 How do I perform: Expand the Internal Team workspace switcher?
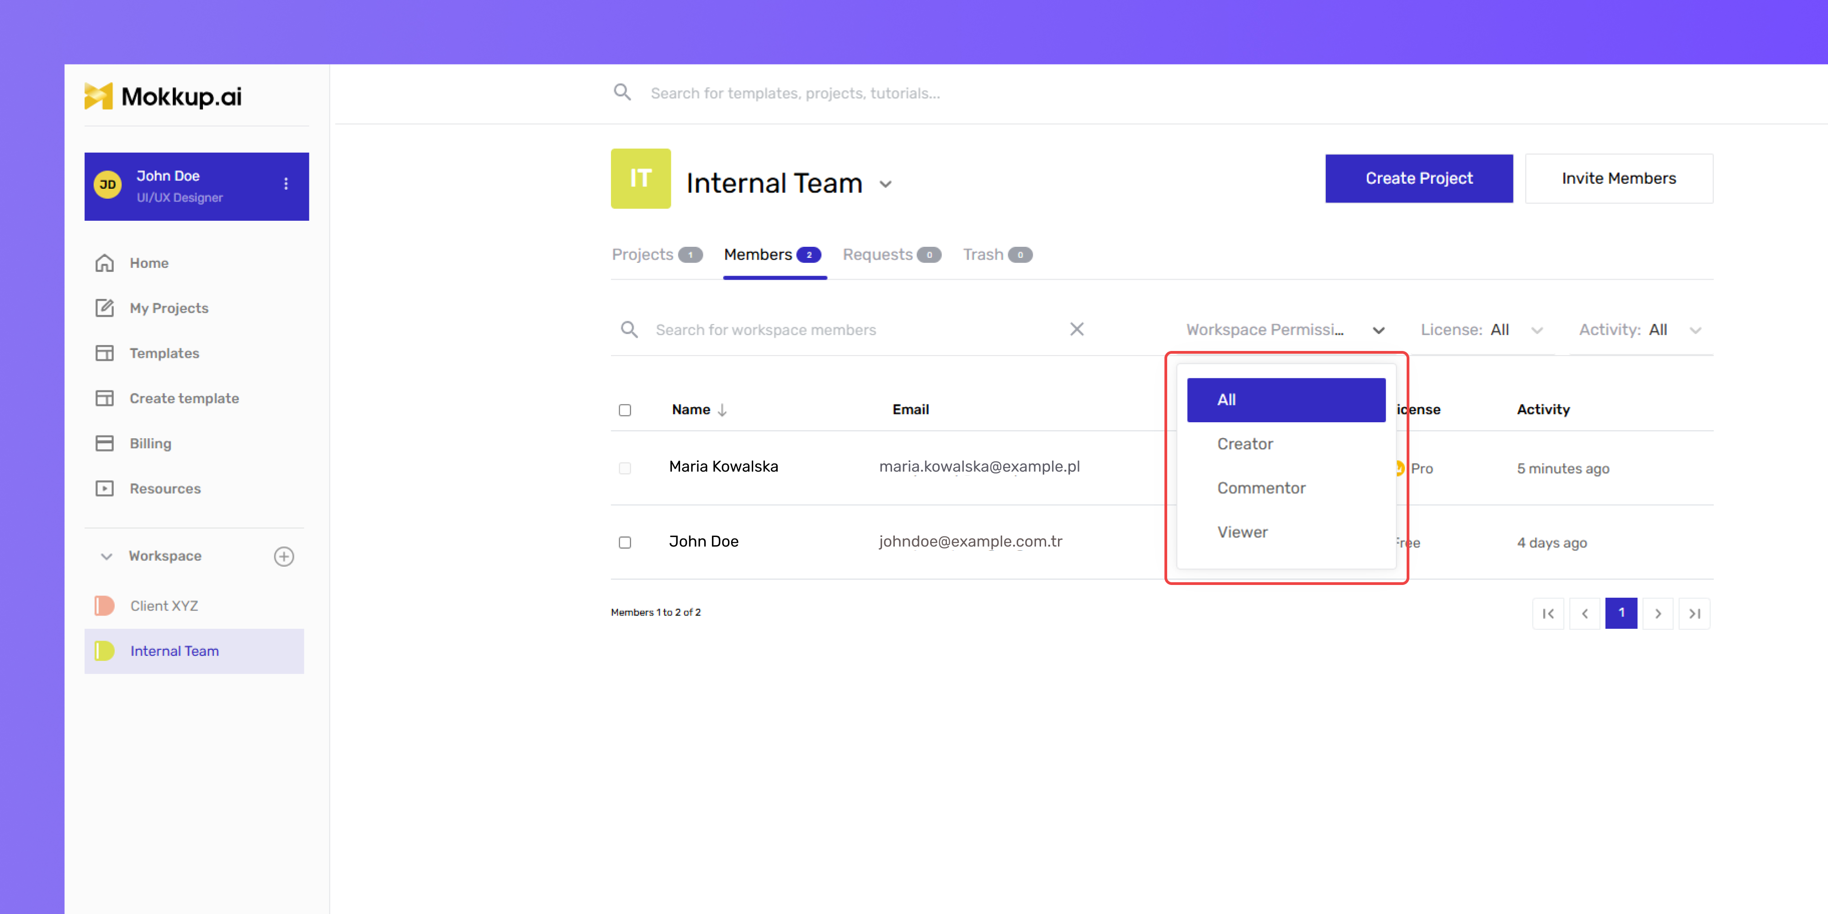(x=885, y=185)
